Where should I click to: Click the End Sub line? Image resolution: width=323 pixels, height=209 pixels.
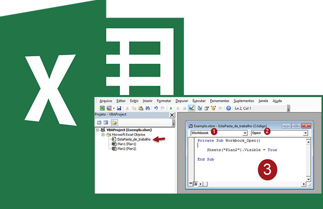click(206, 159)
